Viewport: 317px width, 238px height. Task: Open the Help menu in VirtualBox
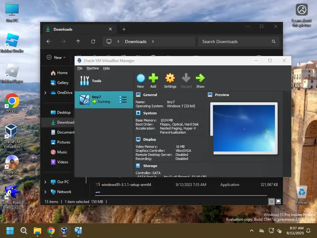pos(106,68)
